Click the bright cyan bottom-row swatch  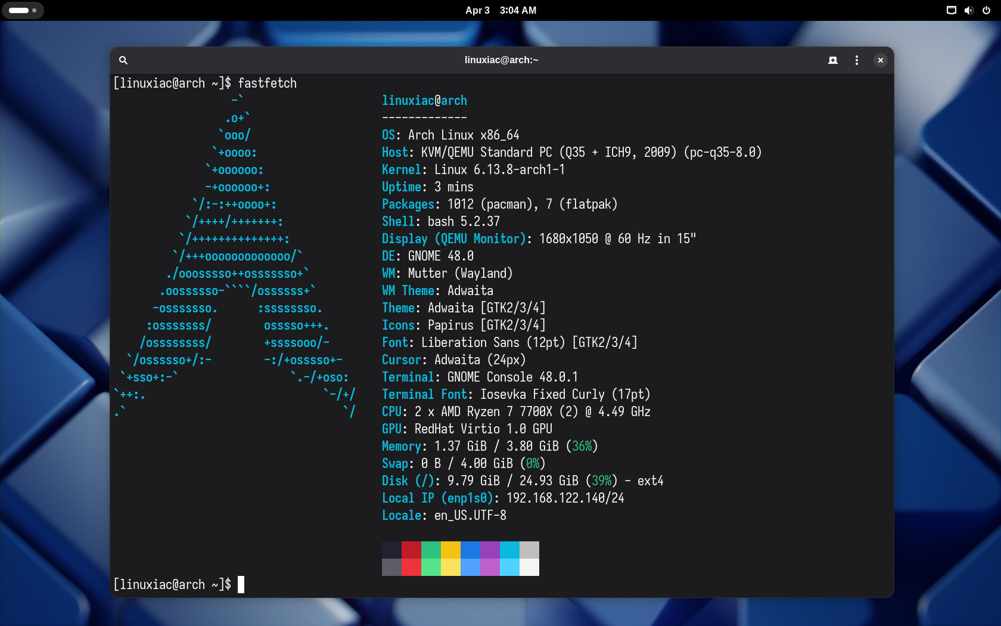tap(509, 567)
